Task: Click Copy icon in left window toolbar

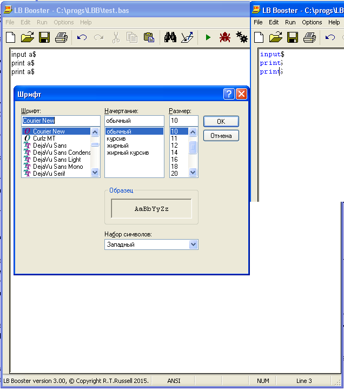Action: click(132, 37)
